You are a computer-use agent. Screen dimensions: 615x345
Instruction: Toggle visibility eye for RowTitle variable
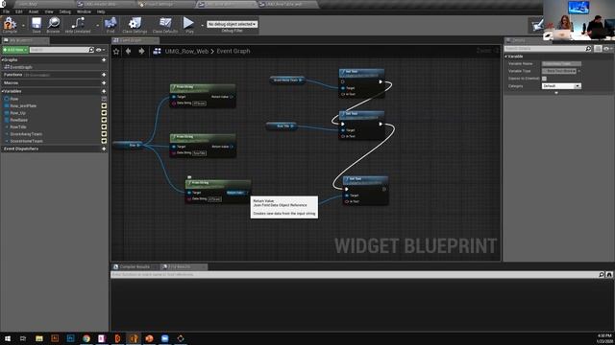click(104, 127)
